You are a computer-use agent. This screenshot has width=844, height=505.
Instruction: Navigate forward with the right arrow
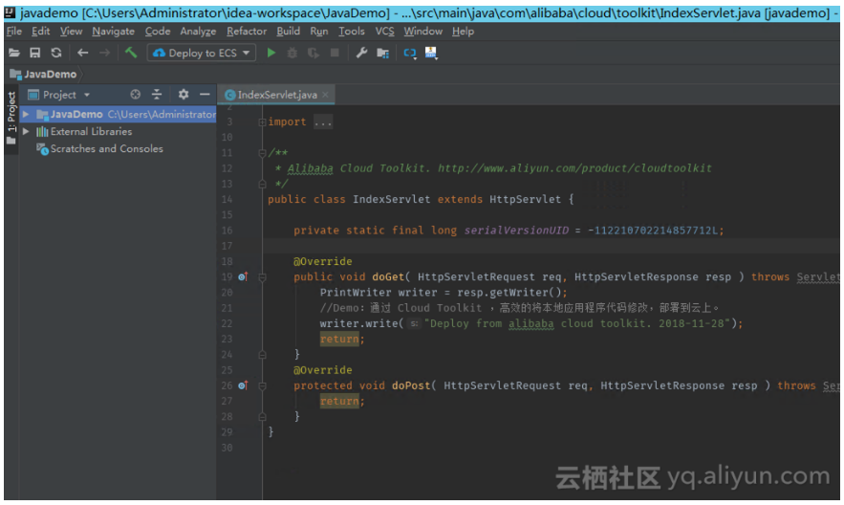coord(105,53)
